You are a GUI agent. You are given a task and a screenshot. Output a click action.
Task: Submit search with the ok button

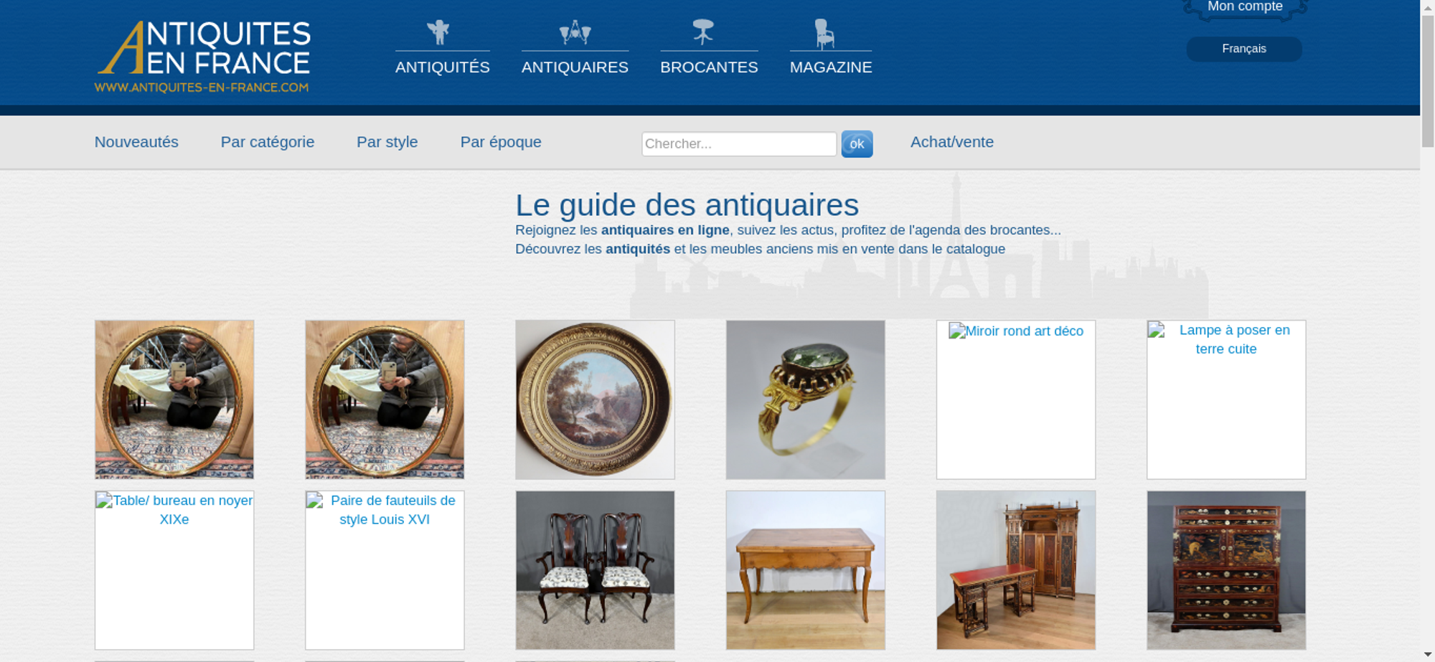tap(857, 144)
